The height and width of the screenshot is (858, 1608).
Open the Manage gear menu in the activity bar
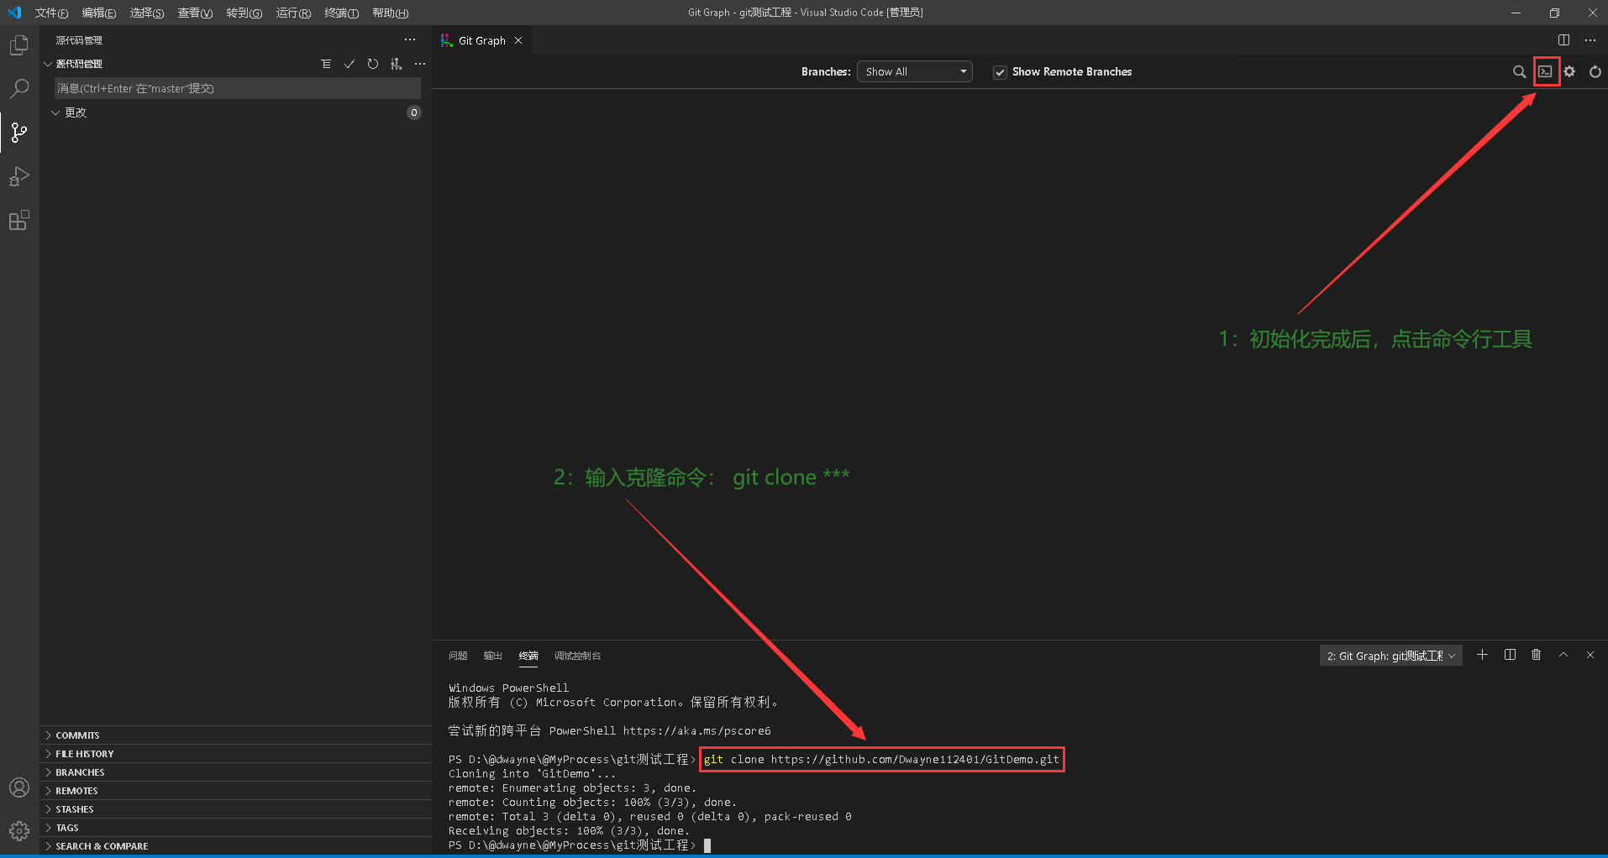click(19, 831)
